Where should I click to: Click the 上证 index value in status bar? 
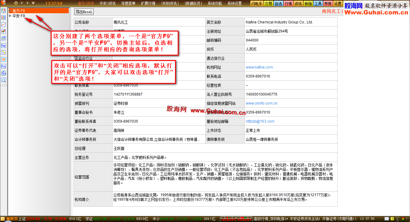point(33,219)
